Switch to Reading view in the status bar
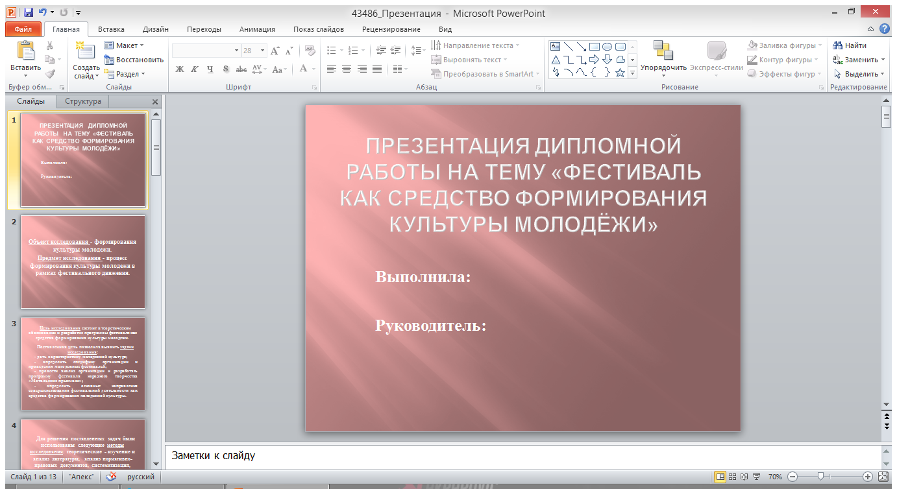 [x=744, y=477]
